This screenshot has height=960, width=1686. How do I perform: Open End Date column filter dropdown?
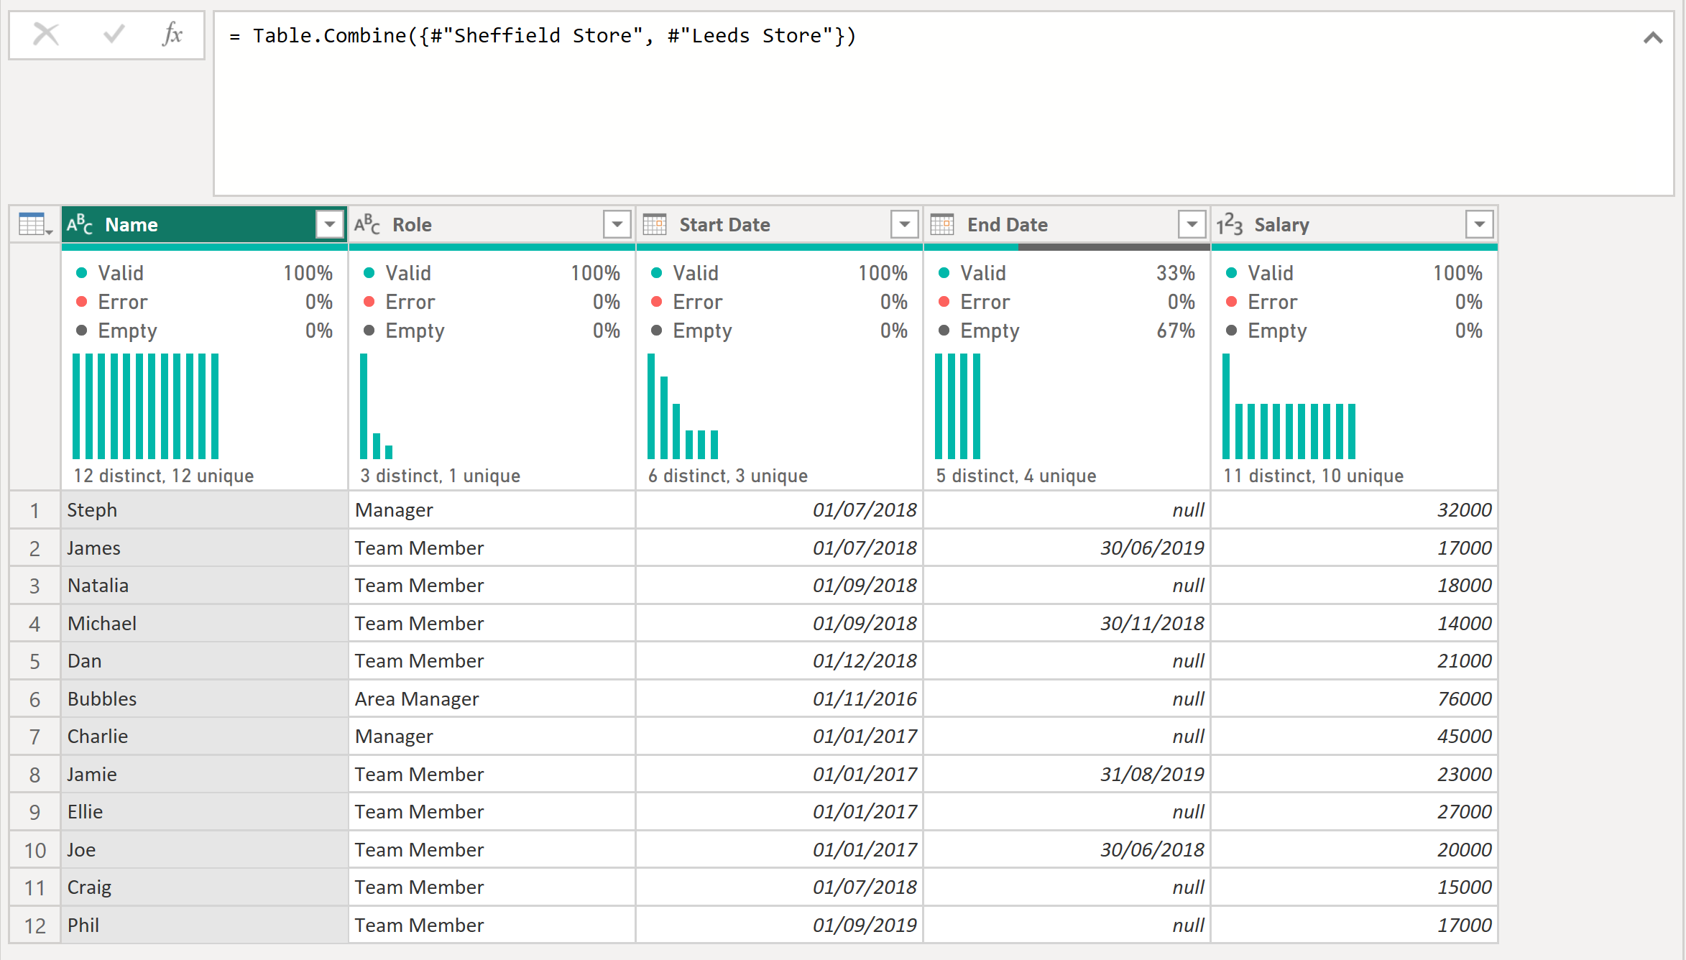[1192, 225]
